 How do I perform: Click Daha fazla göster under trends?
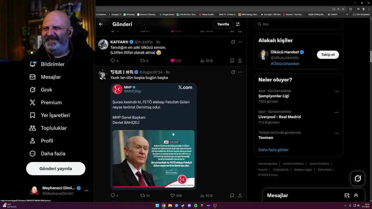click(x=273, y=150)
